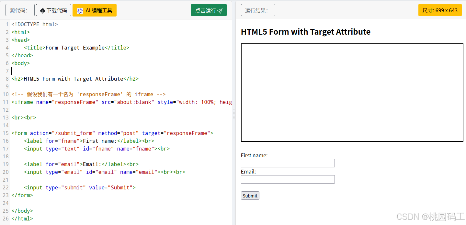Click inside the responseFrame iframe box
466x225 pixels.
(x=352, y=93)
